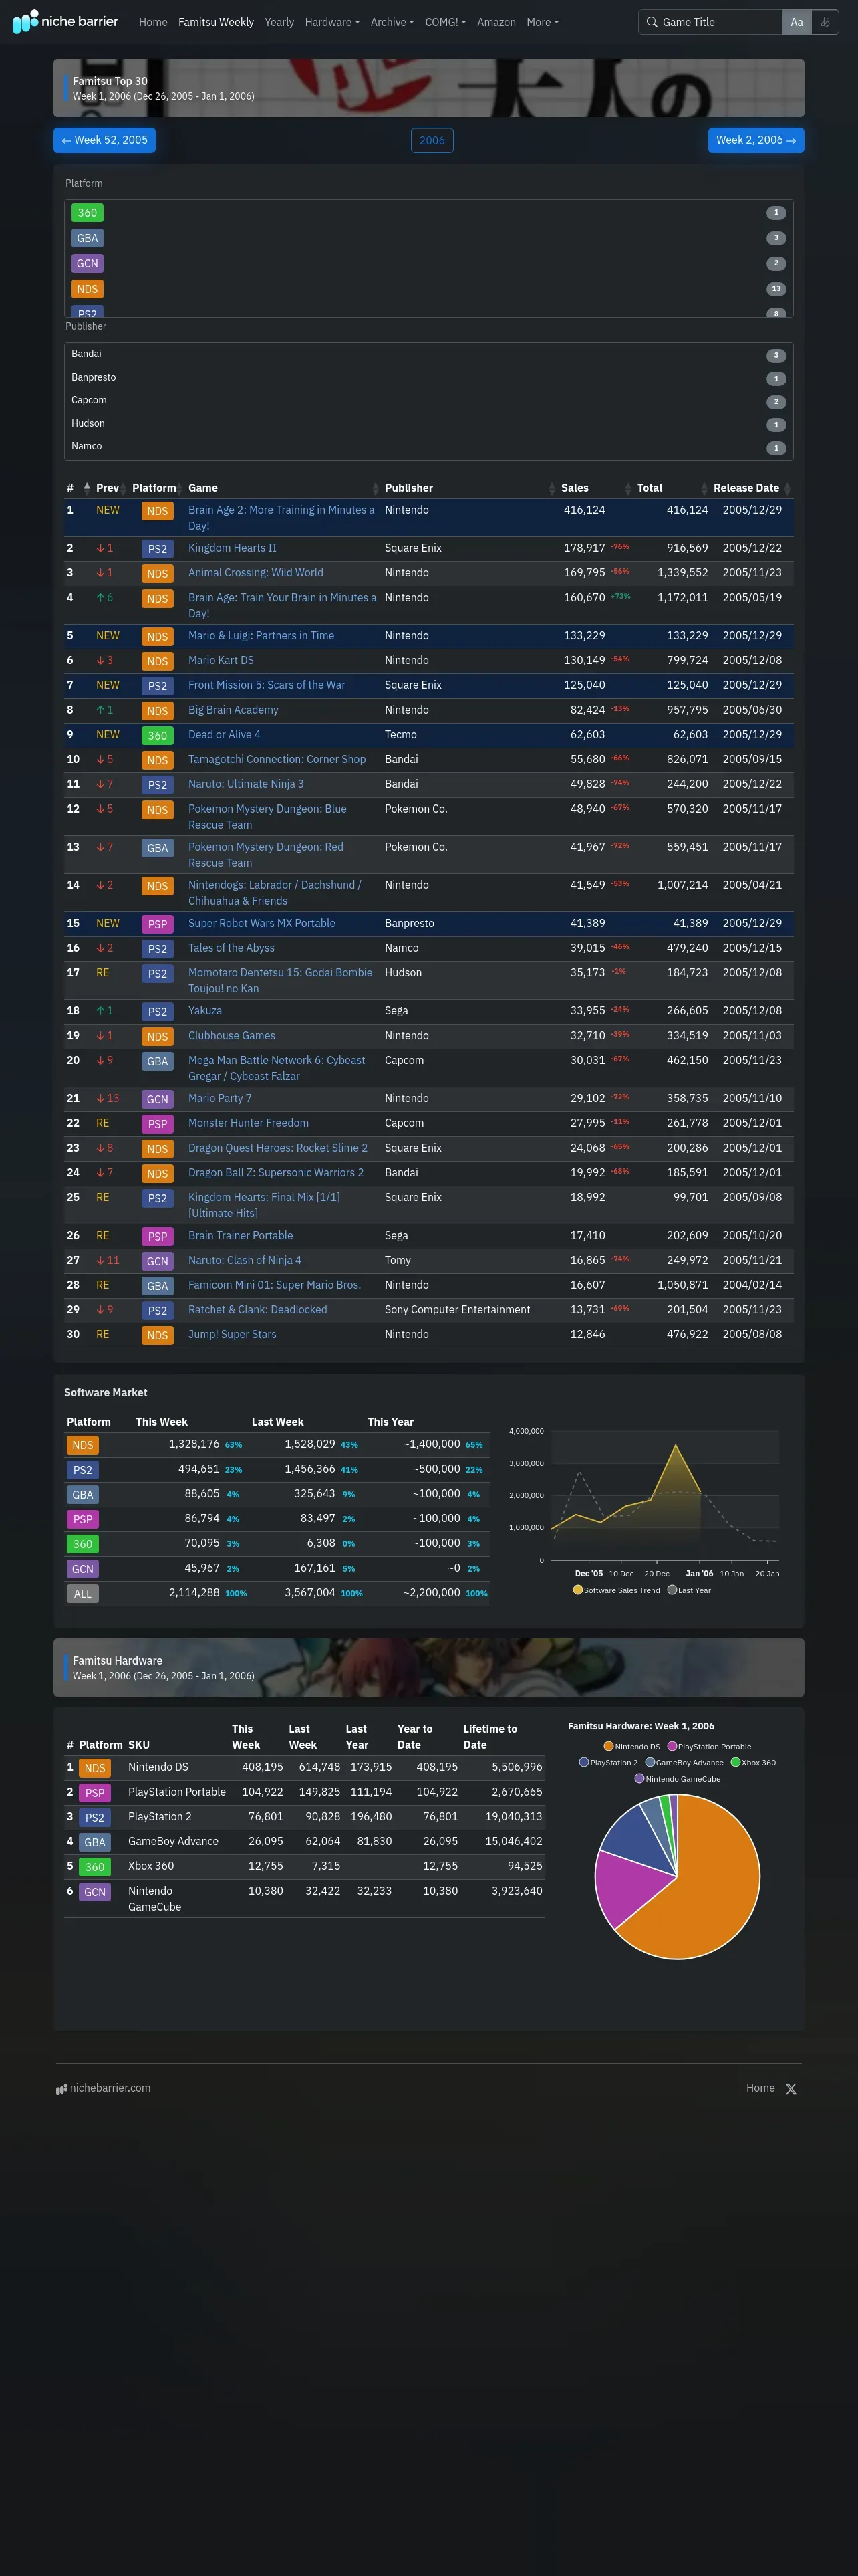Click PSP badge in Software Market table

83,1520
